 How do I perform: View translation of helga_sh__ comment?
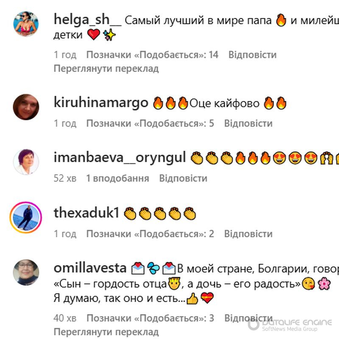(106, 69)
